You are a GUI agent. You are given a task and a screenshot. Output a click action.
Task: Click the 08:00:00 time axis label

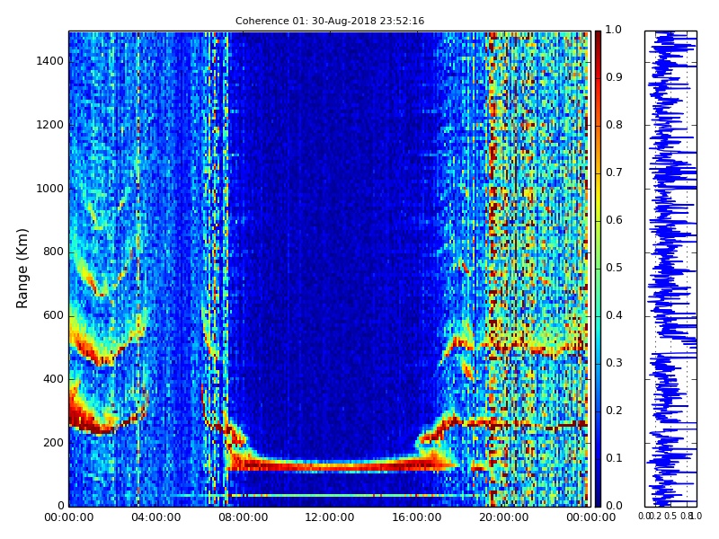click(x=243, y=517)
